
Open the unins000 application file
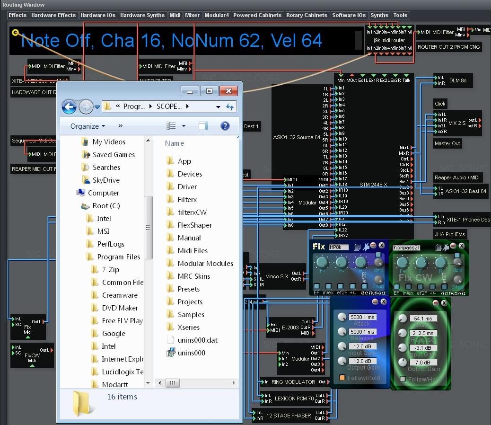pyautogui.click(x=191, y=353)
